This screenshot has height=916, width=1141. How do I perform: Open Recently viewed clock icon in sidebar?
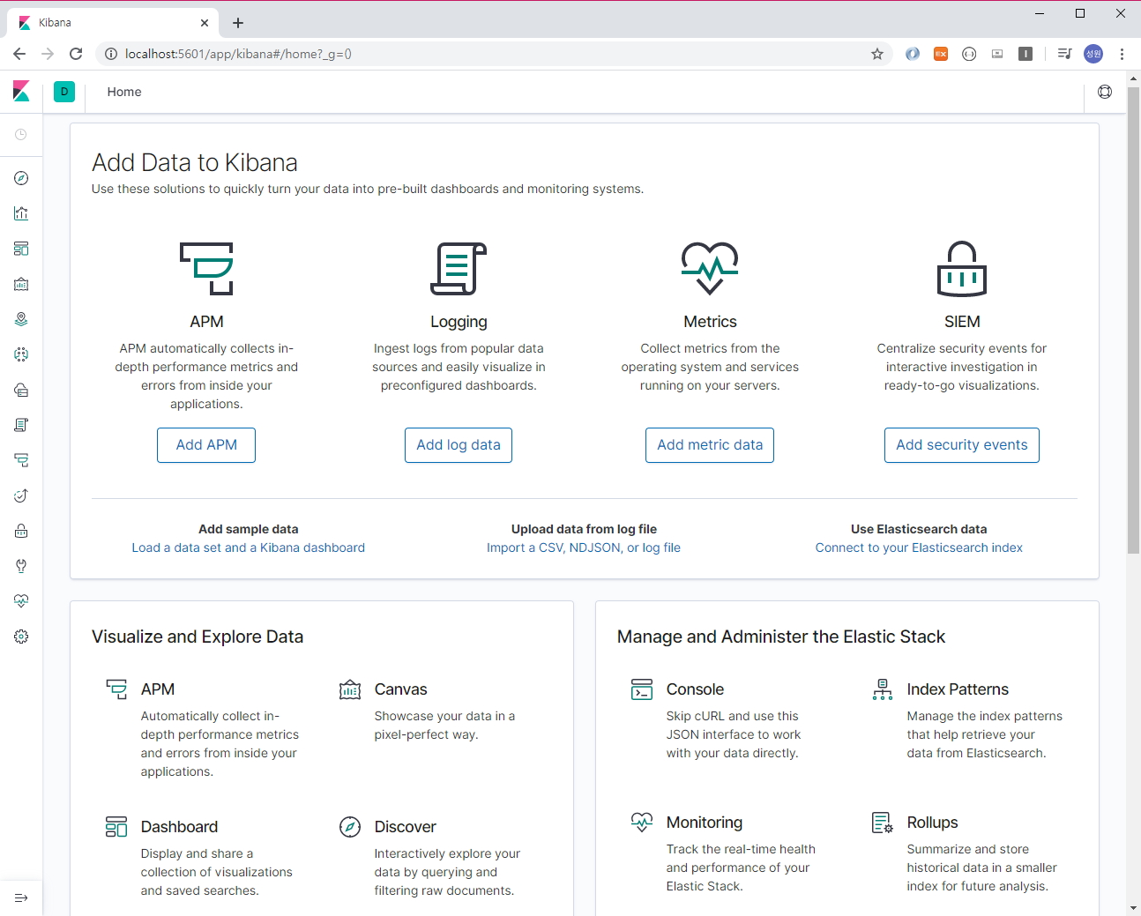coord(21,135)
